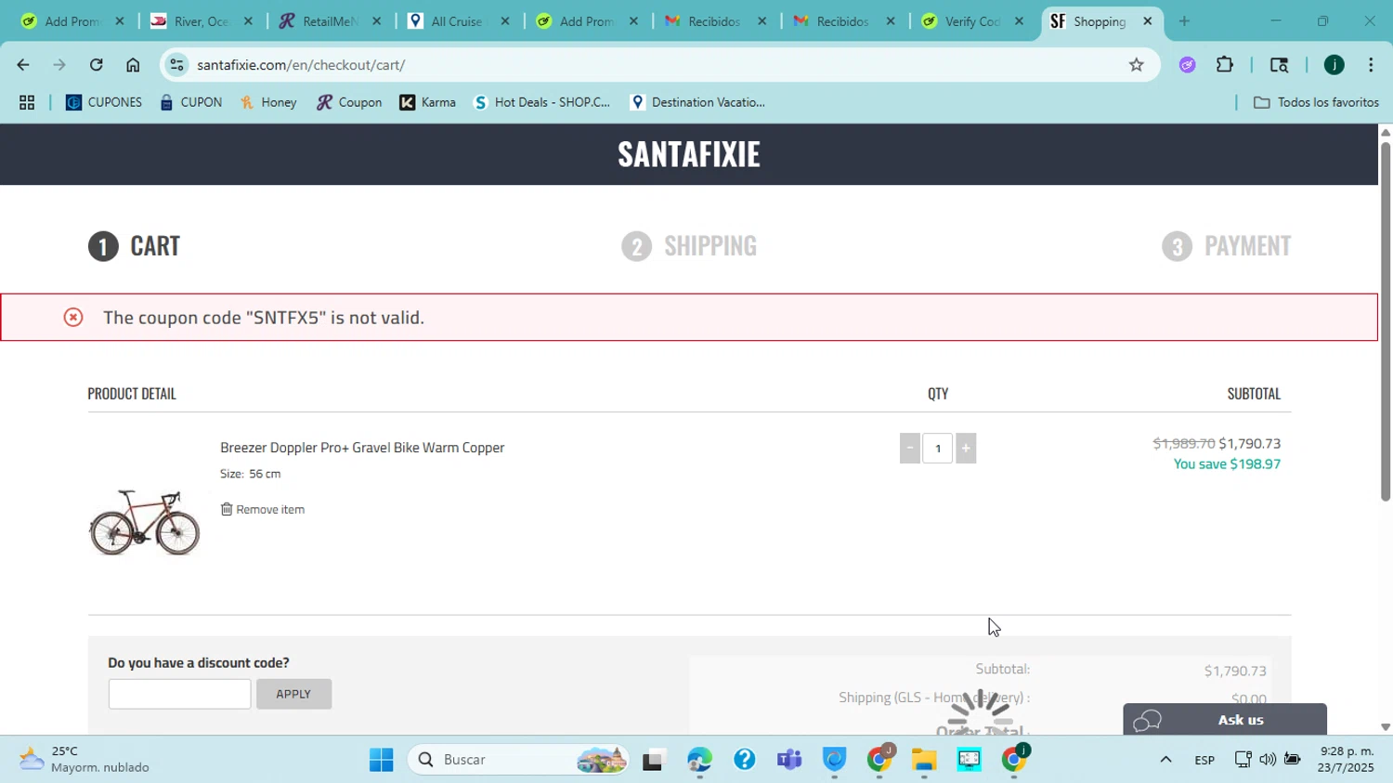Screen dimensions: 1393x783
Task: Switch to the RetailMeNot tab
Action: click(x=331, y=21)
